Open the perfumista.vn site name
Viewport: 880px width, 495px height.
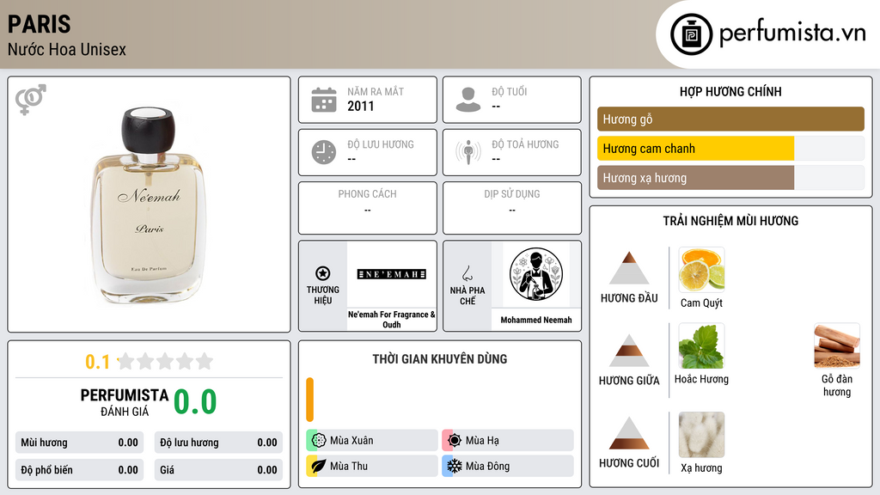pyautogui.click(x=792, y=34)
